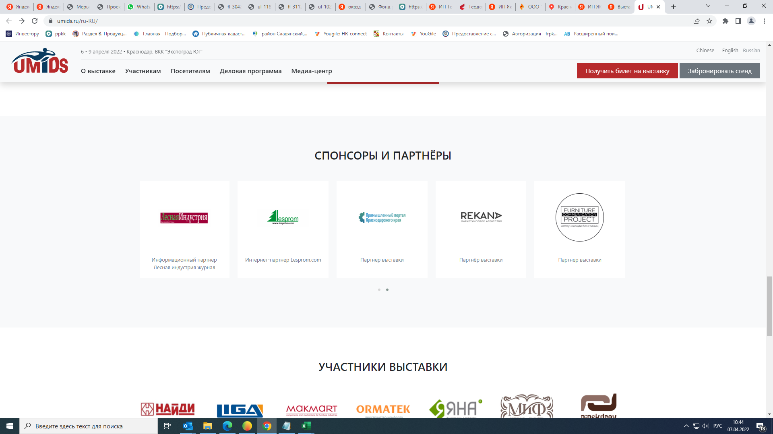
Task: Open the Windows Start menu
Action: click(x=10, y=426)
